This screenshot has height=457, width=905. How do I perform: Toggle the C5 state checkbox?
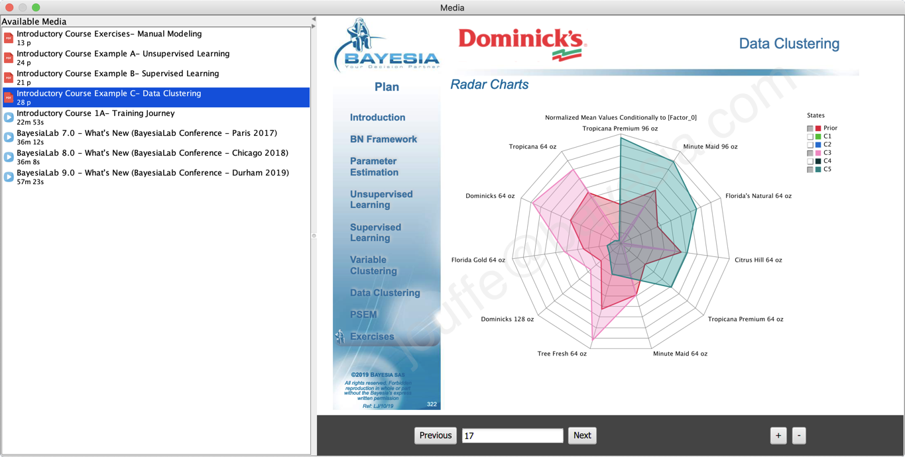[x=810, y=170]
